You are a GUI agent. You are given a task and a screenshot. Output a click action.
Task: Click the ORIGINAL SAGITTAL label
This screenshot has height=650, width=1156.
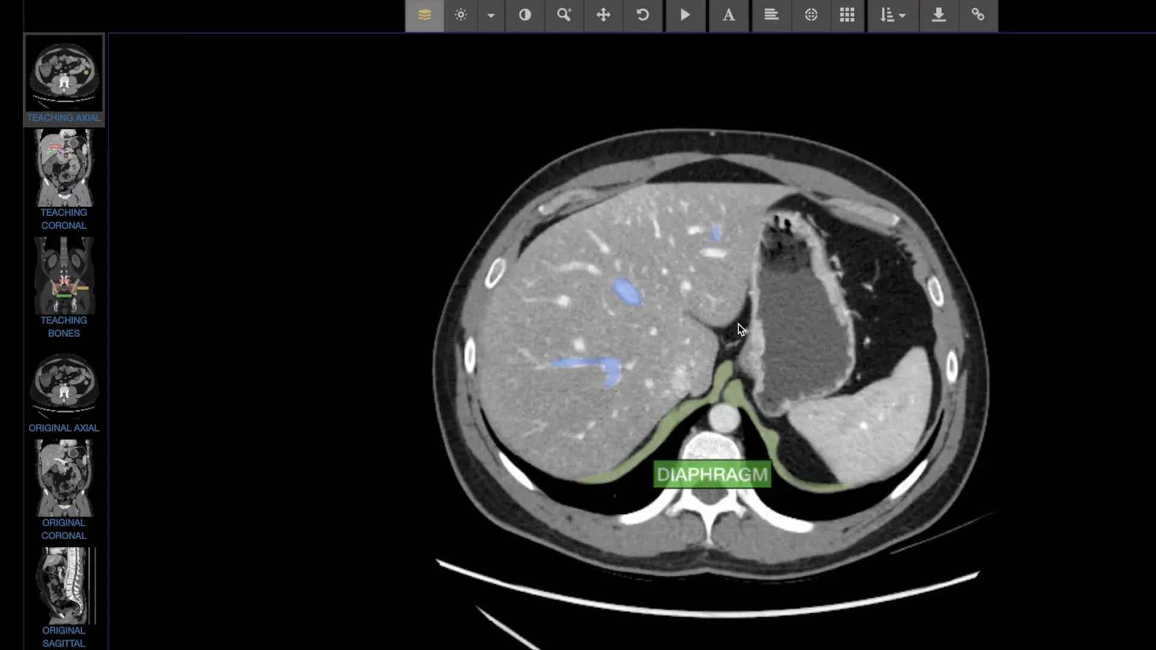pos(64,637)
